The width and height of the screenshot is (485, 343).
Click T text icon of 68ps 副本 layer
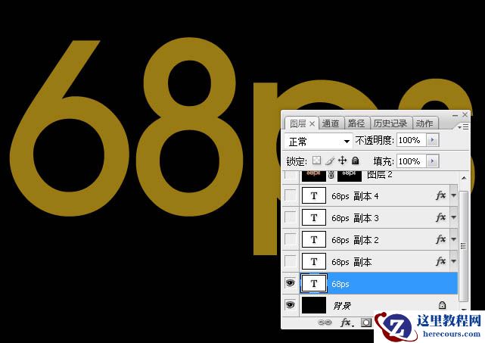coord(314,261)
